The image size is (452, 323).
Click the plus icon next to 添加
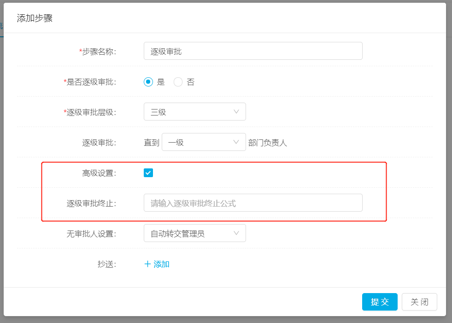coord(147,264)
